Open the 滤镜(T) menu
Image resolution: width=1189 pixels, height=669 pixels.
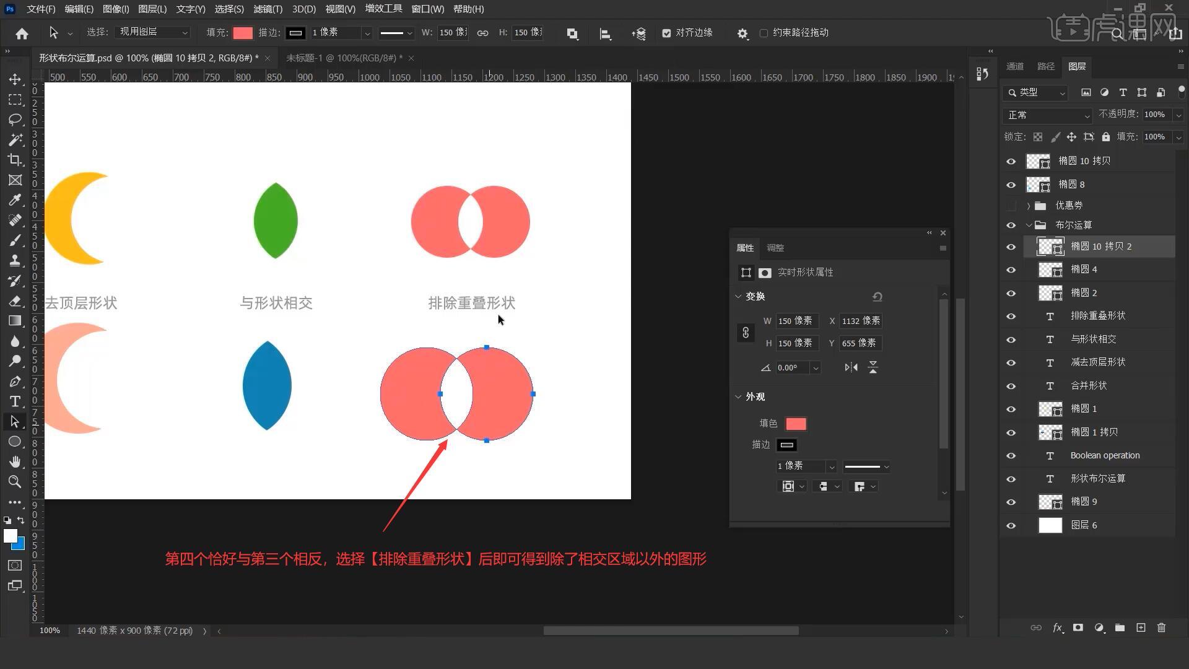tap(268, 9)
